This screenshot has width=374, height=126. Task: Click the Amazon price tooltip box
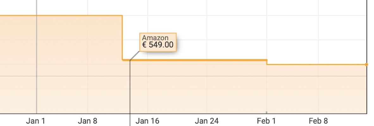click(158, 42)
